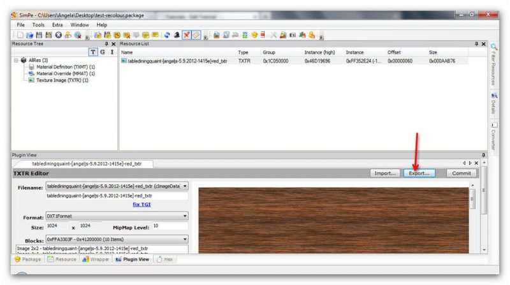Collapse the AllRes tree node
The width and height of the screenshot is (510, 285).
(x=16, y=61)
